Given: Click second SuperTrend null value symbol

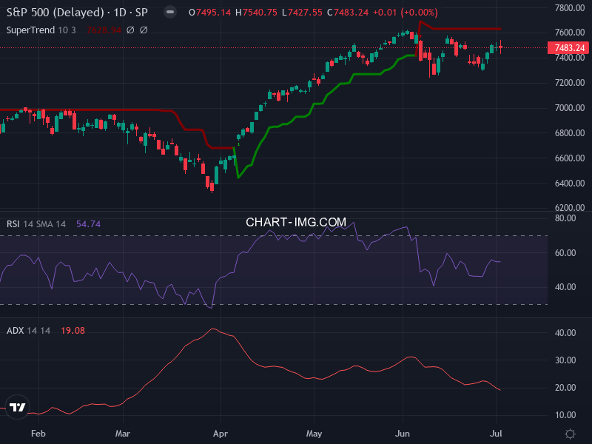Looking at the screenshot, I should (144, 30).
